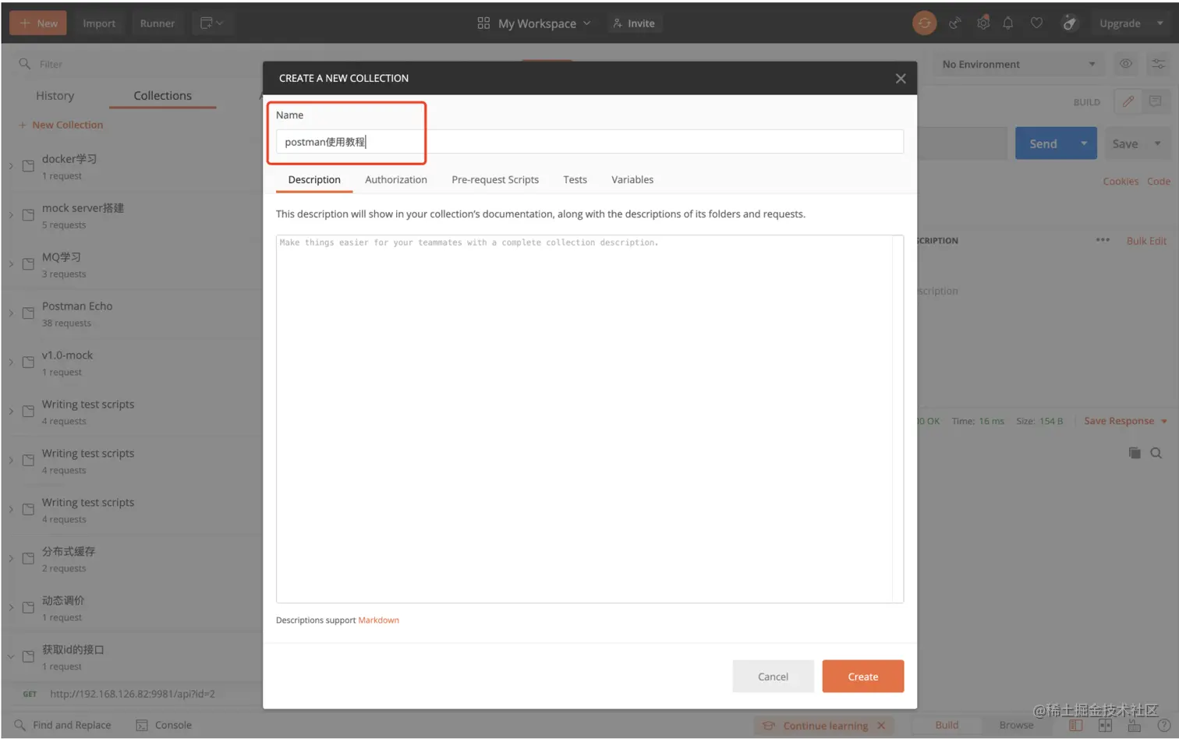Open the settings gear icon in header

pos(983,23)
